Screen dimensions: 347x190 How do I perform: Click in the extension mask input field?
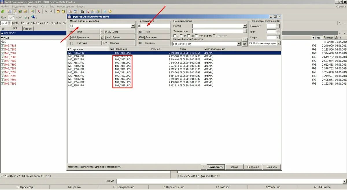154,26
